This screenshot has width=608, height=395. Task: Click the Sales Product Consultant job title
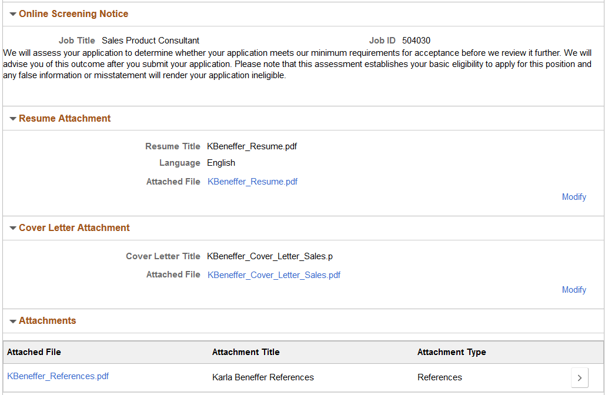tap(150, 41)
